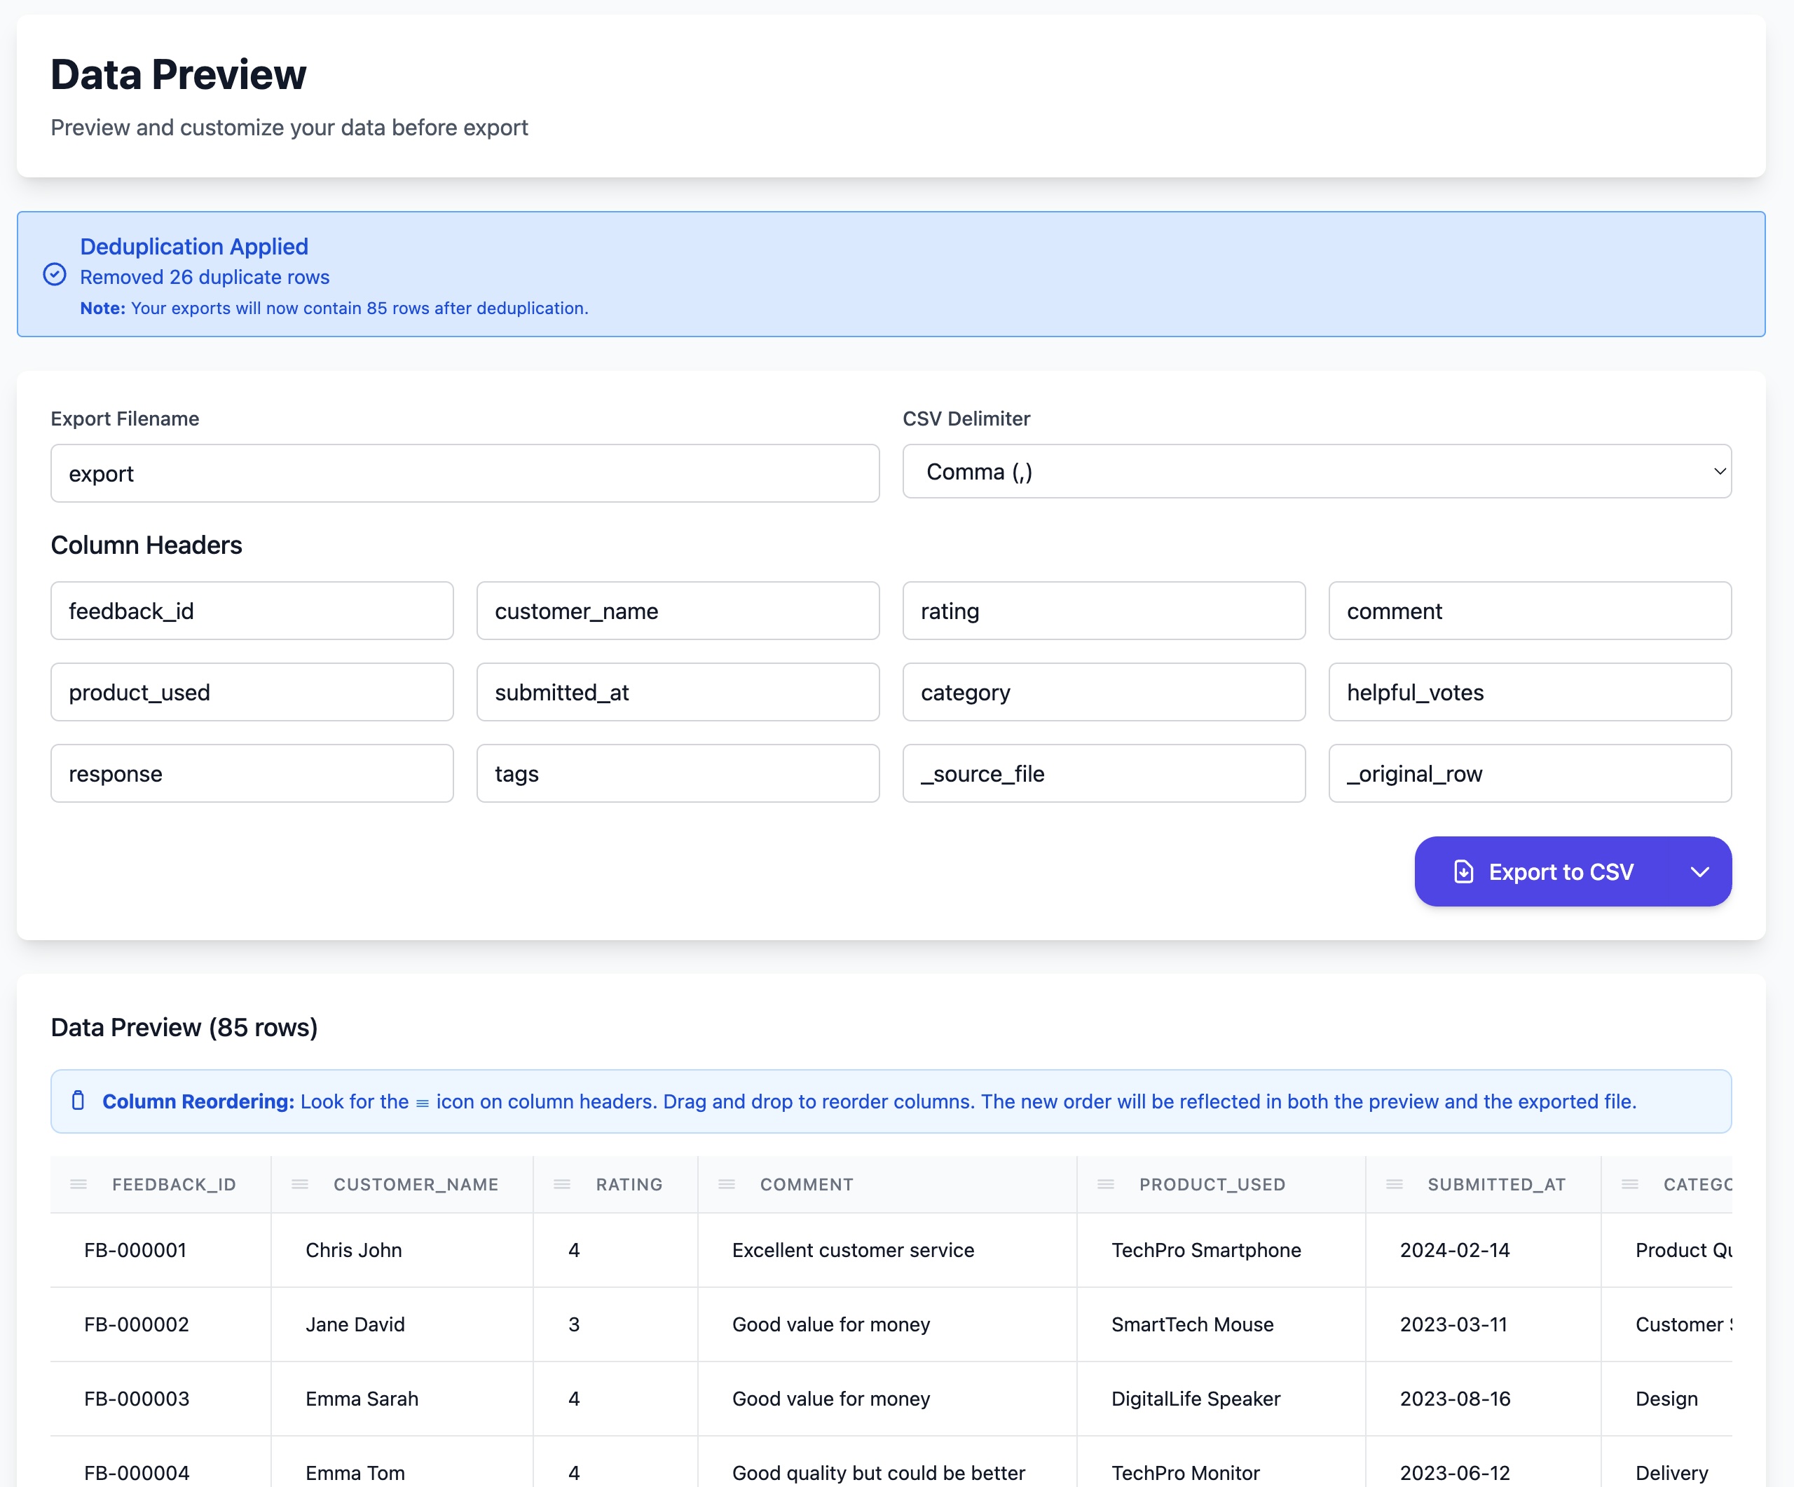Screen dimensions: 1794x1487
Task: Click the FB-000001 table cell
Action: pyautogui.click(x=136, y=1250)
